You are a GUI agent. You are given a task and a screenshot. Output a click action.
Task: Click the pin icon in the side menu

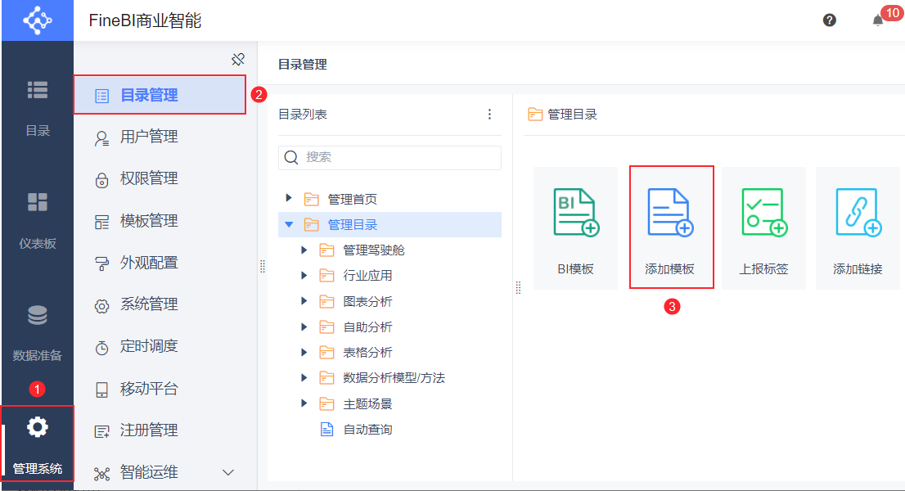[x=238, y=59]
